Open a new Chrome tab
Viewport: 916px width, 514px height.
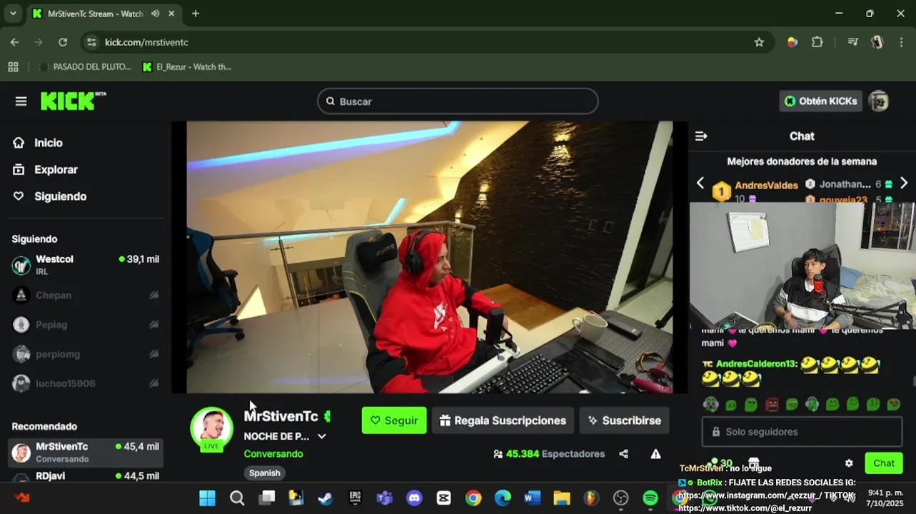pyautogui.click(x=196, y=14)
